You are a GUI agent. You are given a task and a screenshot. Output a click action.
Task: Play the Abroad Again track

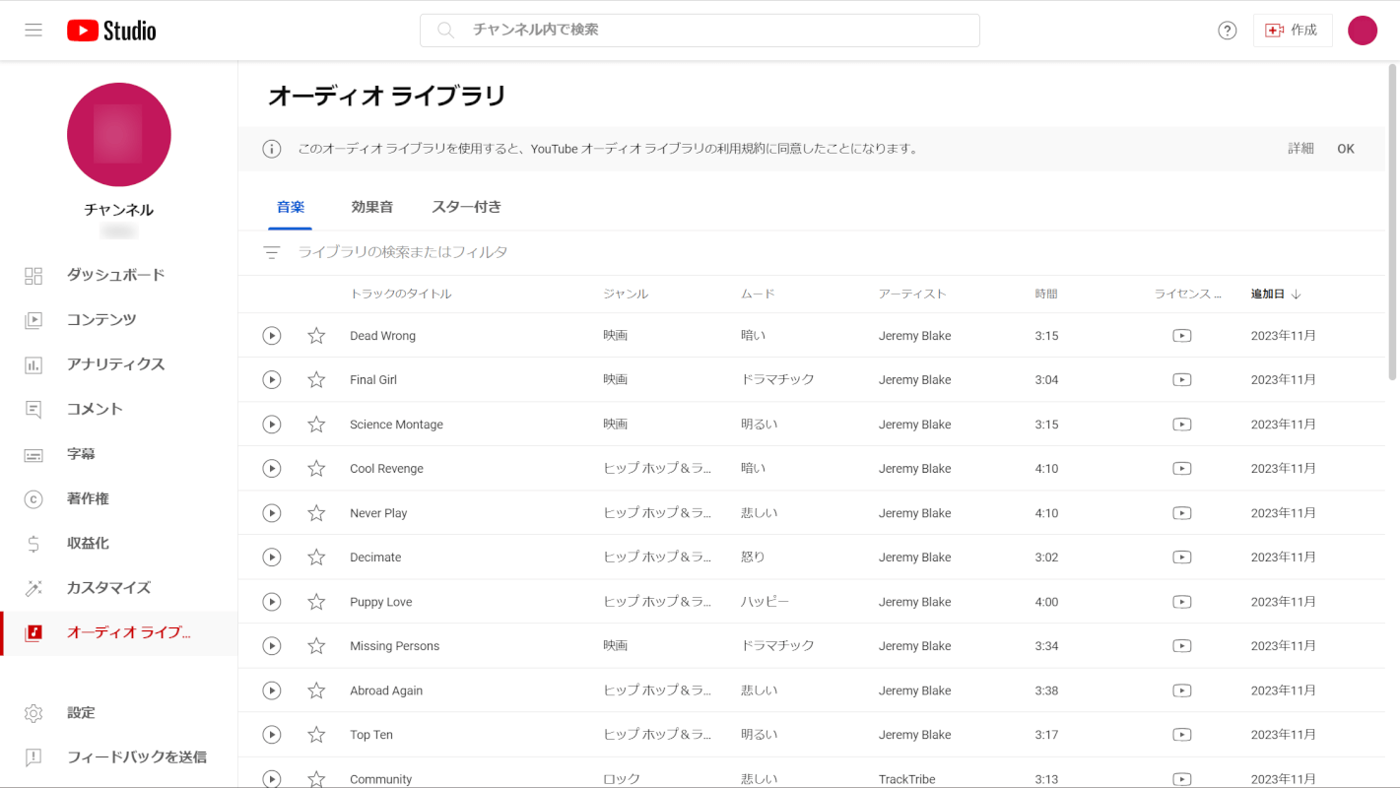[x=272, y=690]
